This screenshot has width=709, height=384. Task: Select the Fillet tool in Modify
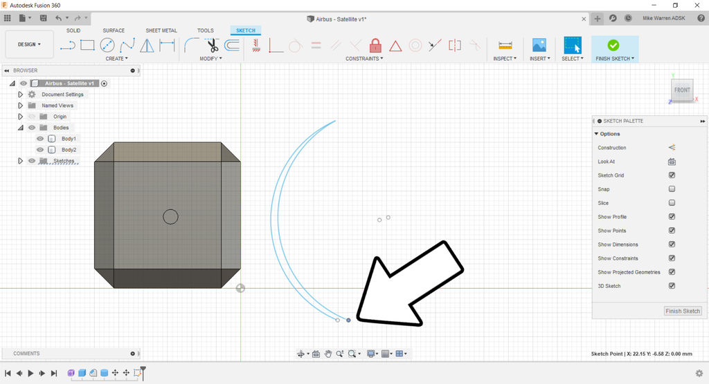click(191, 46)
